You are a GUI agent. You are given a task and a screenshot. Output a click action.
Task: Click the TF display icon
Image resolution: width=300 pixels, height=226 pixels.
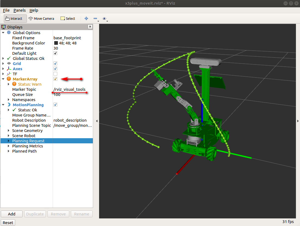click(9, 74)
